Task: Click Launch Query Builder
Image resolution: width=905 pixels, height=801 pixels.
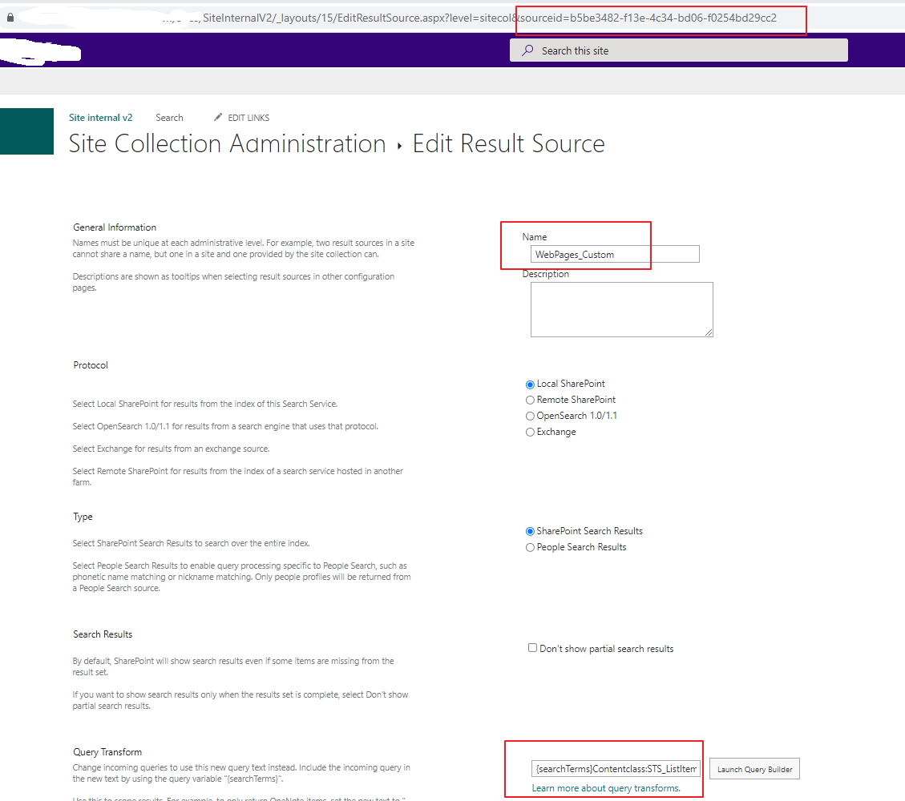Action: click(x=753, y=768)
